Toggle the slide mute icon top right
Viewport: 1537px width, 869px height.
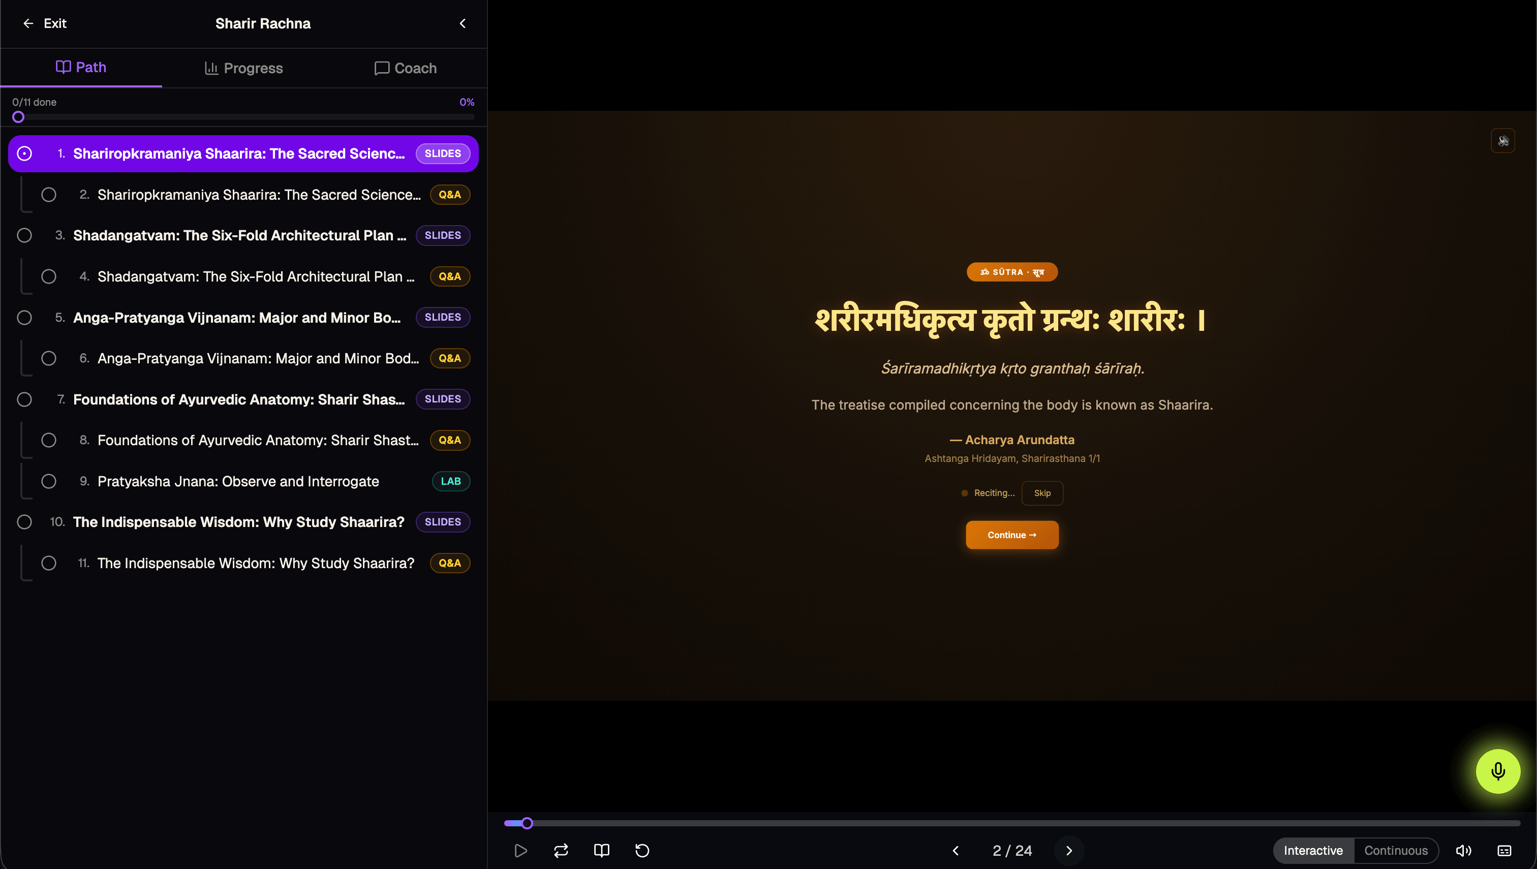[x=1503, y=141]
